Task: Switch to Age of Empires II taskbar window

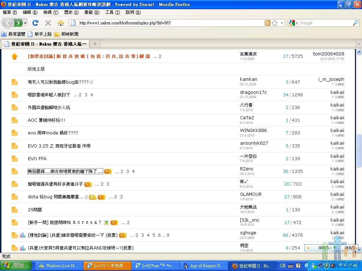Action: click(x=204, y=266)
